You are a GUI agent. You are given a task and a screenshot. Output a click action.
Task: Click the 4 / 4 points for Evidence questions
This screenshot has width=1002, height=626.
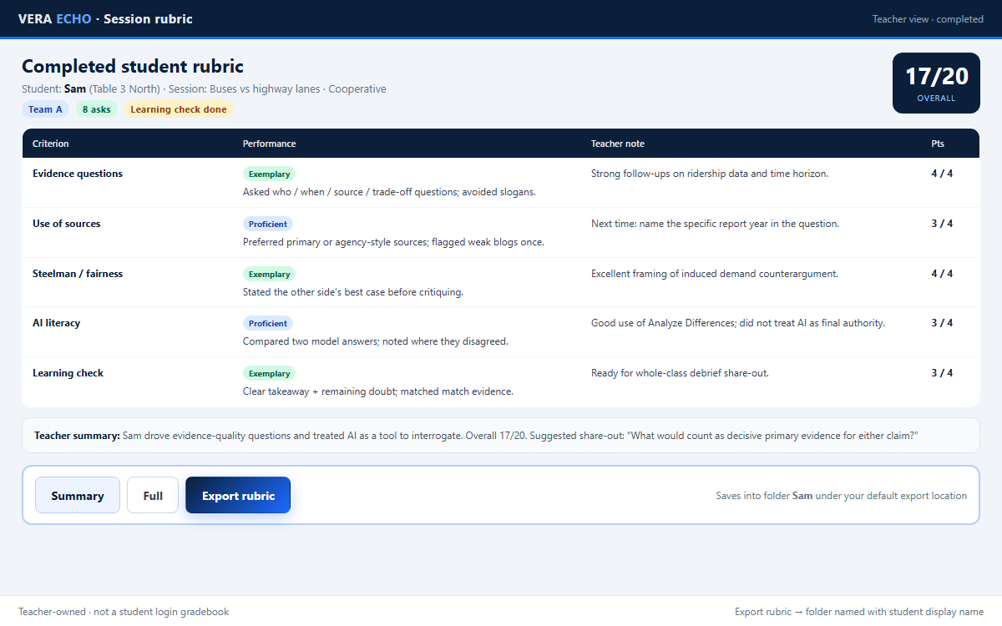(x=942, y=174)
